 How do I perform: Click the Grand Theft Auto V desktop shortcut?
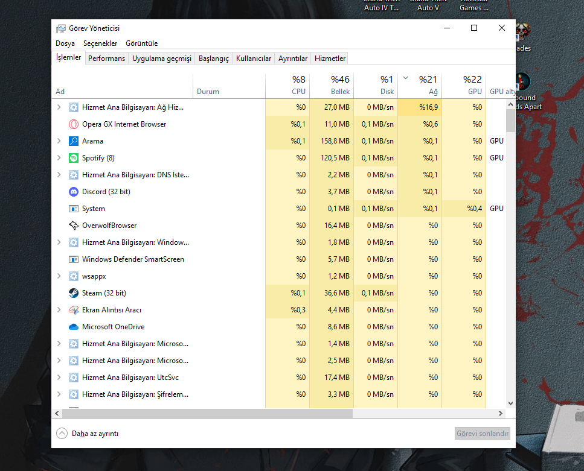(428, 5)
